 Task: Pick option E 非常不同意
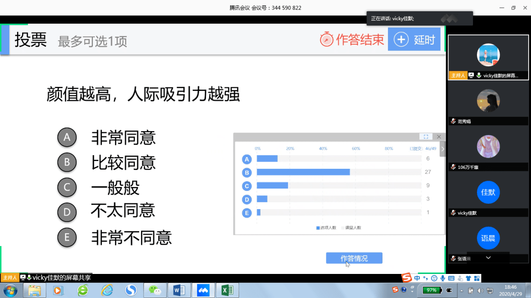tap(67, 238)
